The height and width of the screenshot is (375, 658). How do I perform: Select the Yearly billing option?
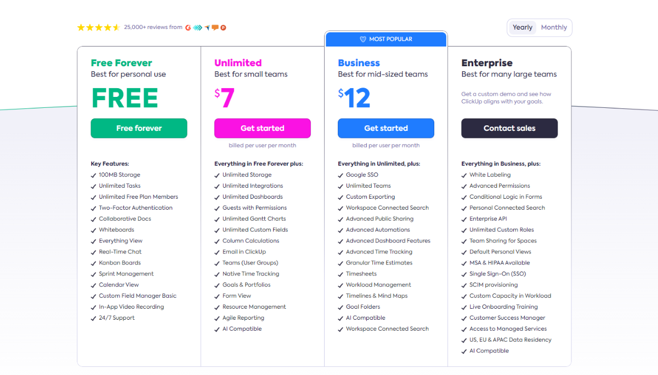coord(522,27)
